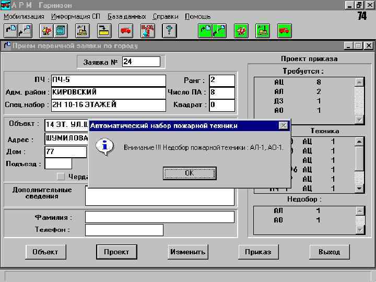
Task: Click the Проект button
Action: tap(116, 252)
